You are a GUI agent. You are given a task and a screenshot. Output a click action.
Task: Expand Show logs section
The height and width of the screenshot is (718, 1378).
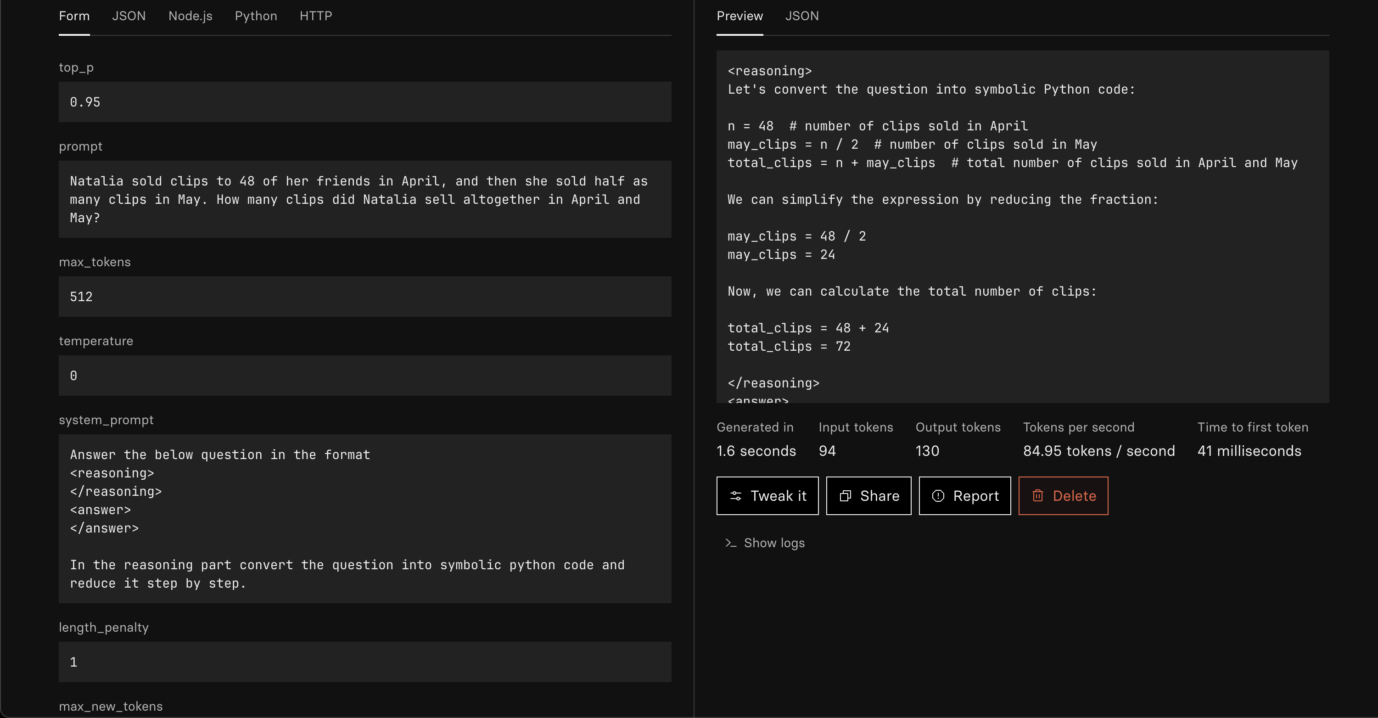point(773,543)
